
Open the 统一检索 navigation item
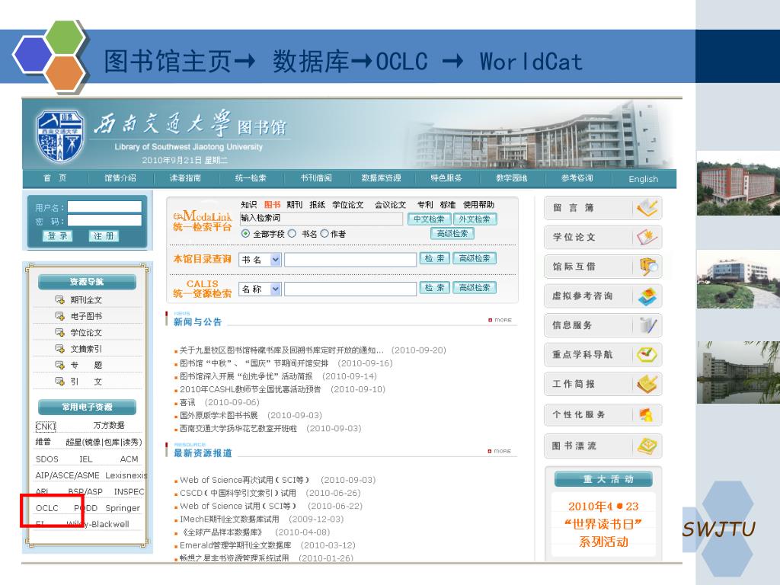click(251, 178)
